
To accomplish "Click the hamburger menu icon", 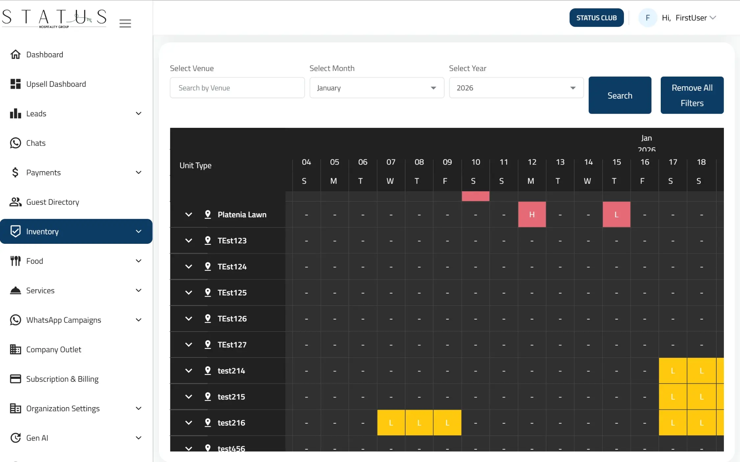I will point(125,23).
